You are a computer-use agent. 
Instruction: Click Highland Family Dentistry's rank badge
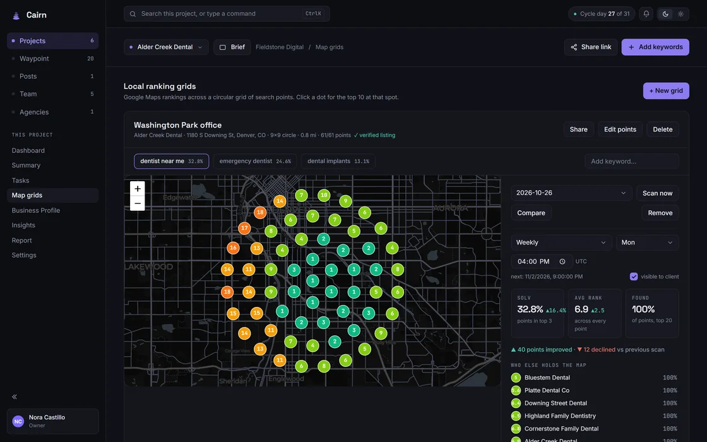516,416
